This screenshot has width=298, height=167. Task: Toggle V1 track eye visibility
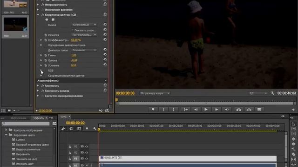[x=87, y=159]
